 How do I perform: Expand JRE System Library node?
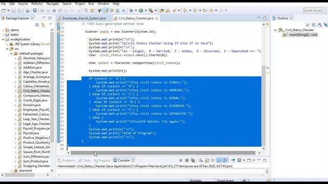[7, 44]
